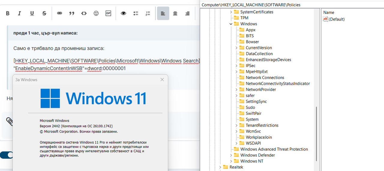Select the Sudo registry key
Image resolution: width=384 pixels, height=171 pixels.
click(250, 107)
